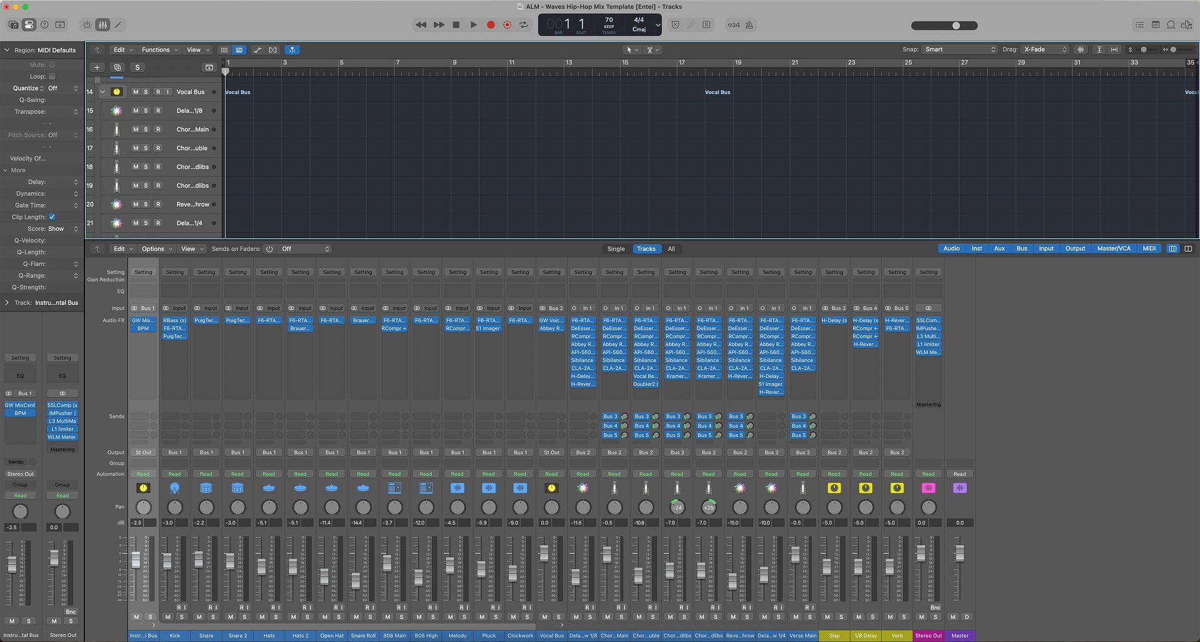Open the List Editors icon
This screenshot has height=642, width=1200.
coord(1139,25)
